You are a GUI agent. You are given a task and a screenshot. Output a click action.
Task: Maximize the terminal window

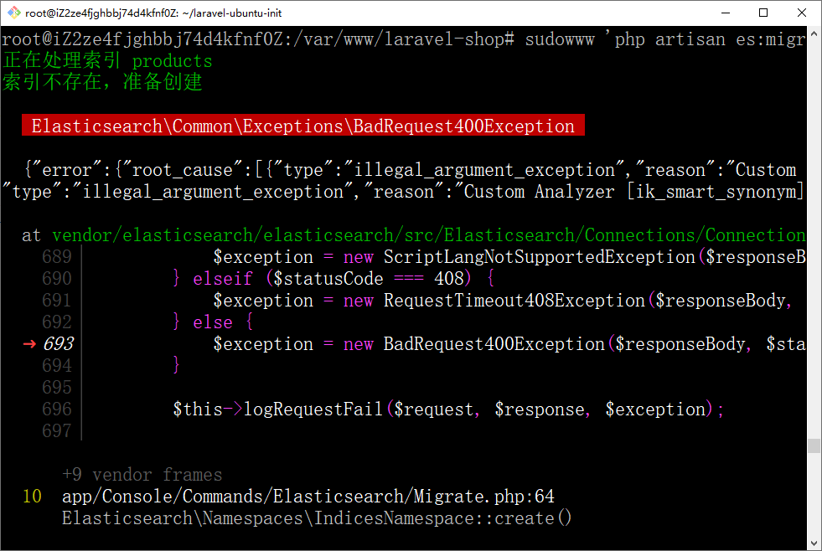763,13
